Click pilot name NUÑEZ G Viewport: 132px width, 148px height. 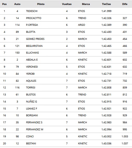[x=31, y=101]
